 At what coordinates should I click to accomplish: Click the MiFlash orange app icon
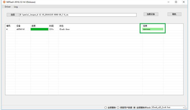[x=4, y=2]
